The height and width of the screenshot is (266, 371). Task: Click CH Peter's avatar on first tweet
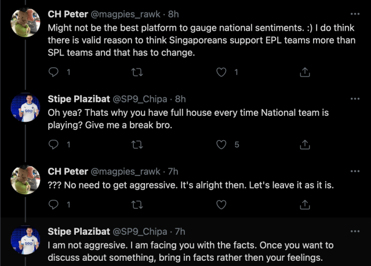(x=26, y=23)
